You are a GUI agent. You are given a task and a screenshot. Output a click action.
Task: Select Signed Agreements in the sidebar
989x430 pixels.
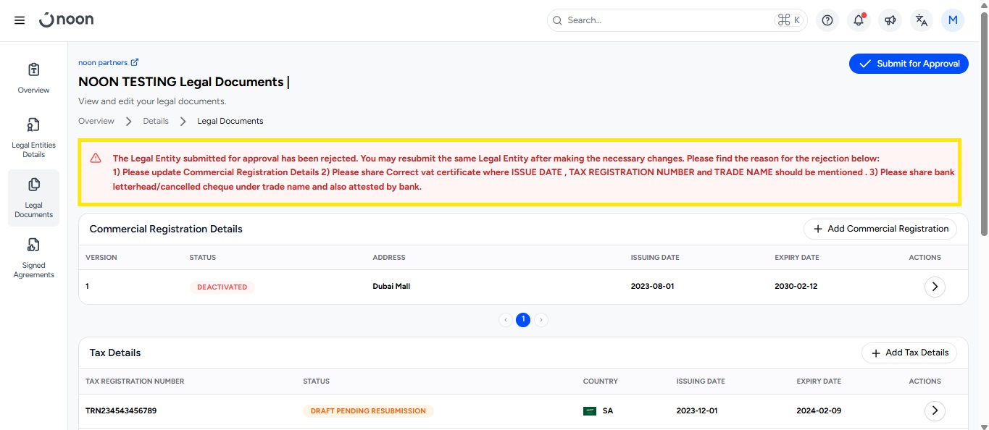tap(33, 258)
